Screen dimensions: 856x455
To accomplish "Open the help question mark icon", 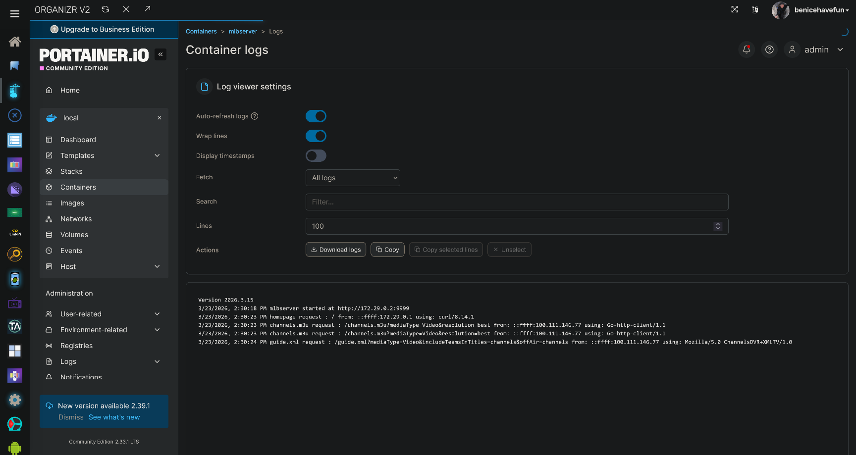I will point(769,50).
